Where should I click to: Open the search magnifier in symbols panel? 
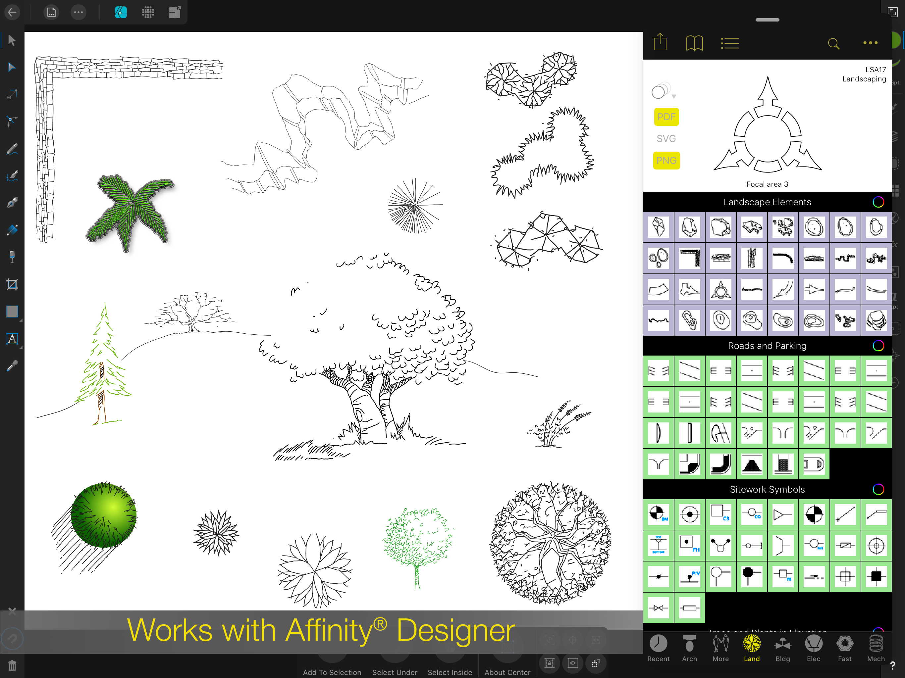pos(833,43)
